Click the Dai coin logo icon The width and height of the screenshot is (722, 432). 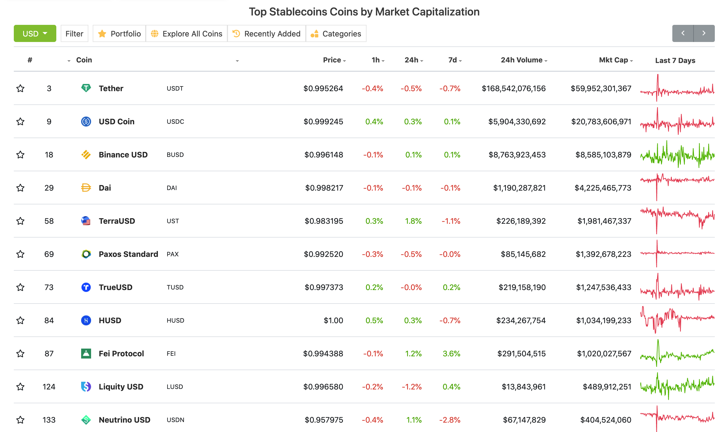click(86, 188)
